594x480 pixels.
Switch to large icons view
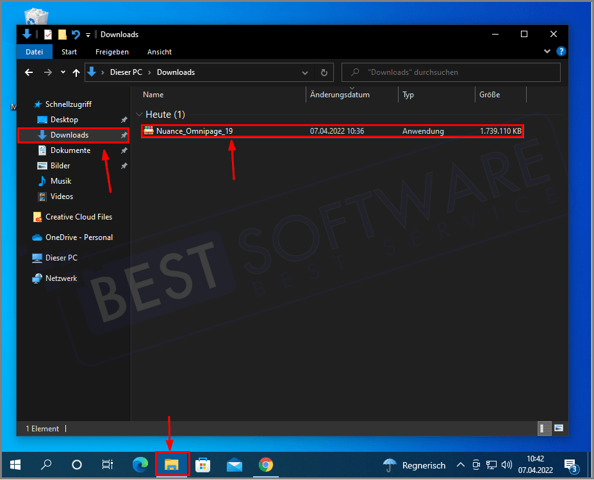click(x=559, y=428)
